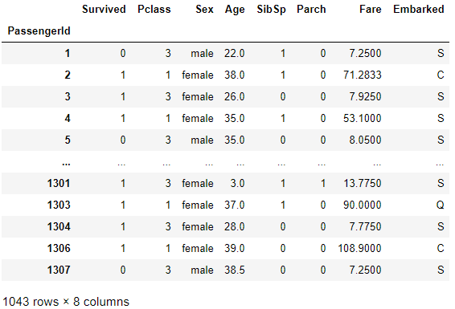Click the SibSp column header
This screenshot has height=309, width=455.
point(271,10)
